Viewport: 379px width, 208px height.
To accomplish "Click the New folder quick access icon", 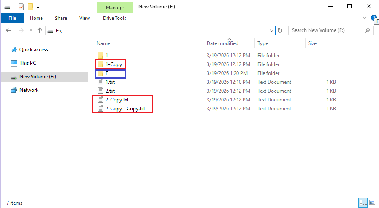I will tap(30, 7).
